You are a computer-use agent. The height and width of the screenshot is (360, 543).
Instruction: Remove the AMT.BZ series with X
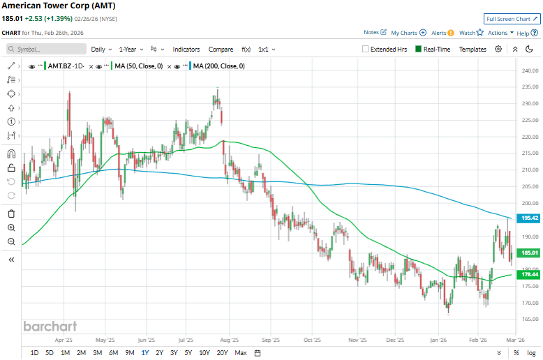91,66
